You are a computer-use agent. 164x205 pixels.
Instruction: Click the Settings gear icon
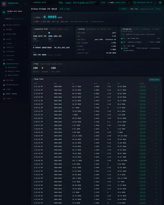(x=4, y=80)
